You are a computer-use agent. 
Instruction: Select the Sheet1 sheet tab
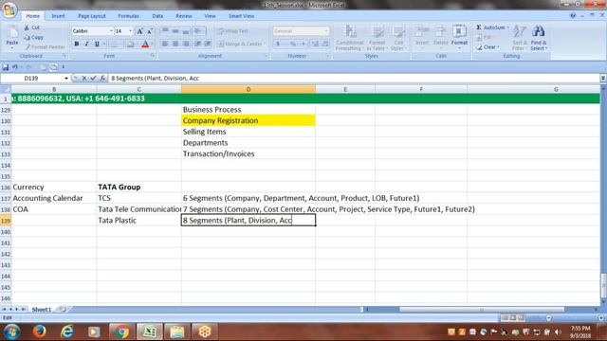tap(42, 310)
